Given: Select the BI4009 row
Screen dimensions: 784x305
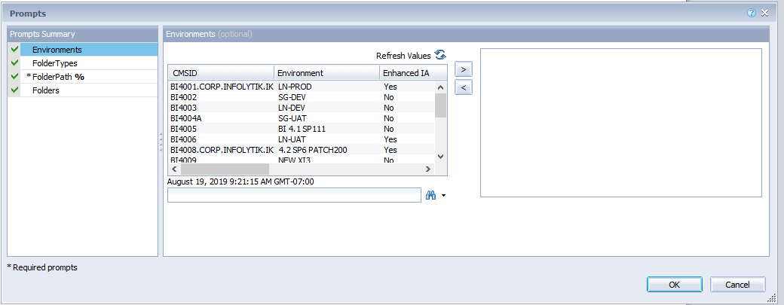Looking at the screenshot, I should coord(302,160).
